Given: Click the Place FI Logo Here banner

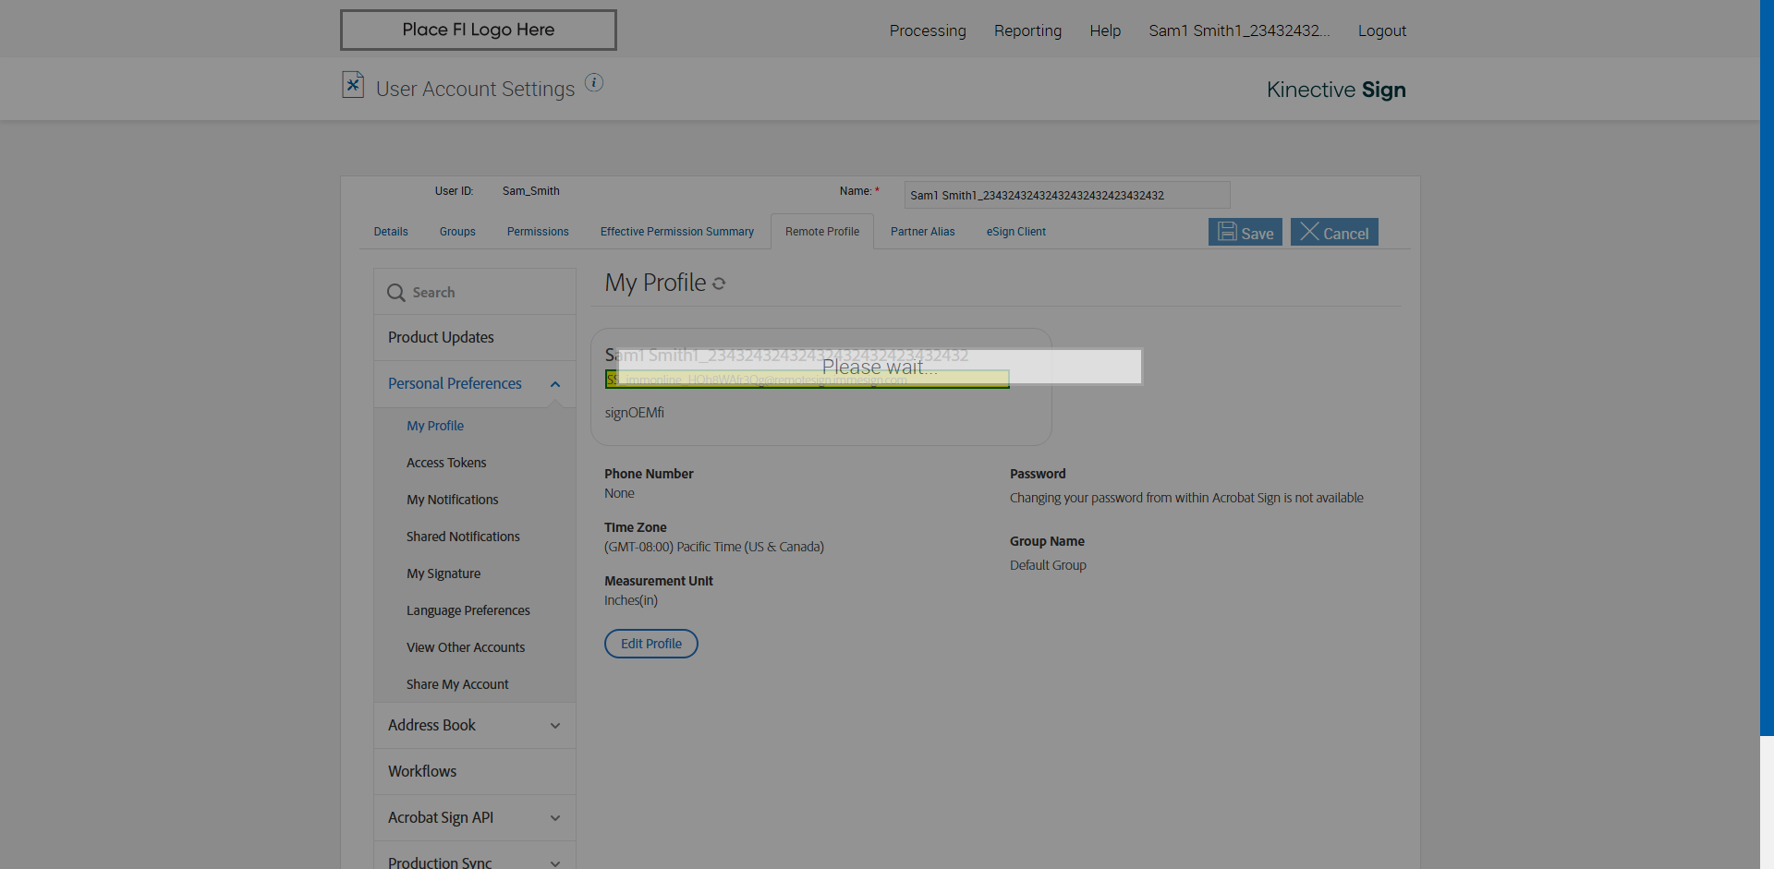Looking at the screenshot, I should coord(479,30).
